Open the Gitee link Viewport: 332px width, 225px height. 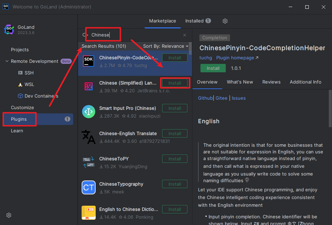tap(221, 98)
